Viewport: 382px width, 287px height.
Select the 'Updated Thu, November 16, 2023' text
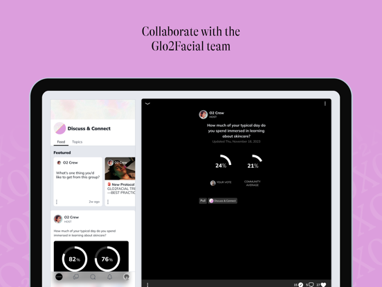coord(236,141)
